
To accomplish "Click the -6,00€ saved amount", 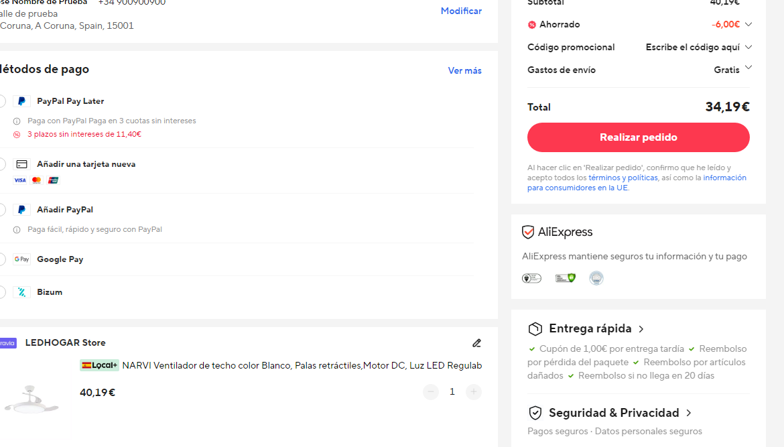I will (726, 25).
